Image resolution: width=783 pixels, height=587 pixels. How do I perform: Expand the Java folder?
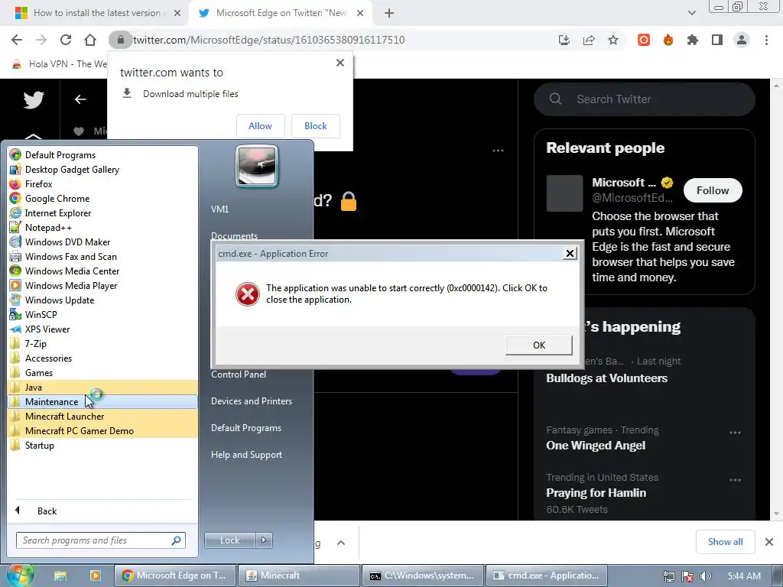(102, 387)
